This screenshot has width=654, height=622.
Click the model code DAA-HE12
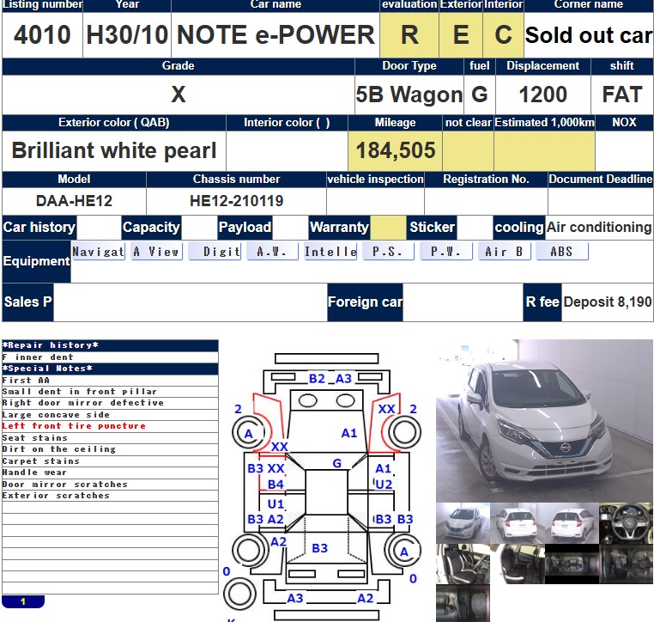(74, 201)
